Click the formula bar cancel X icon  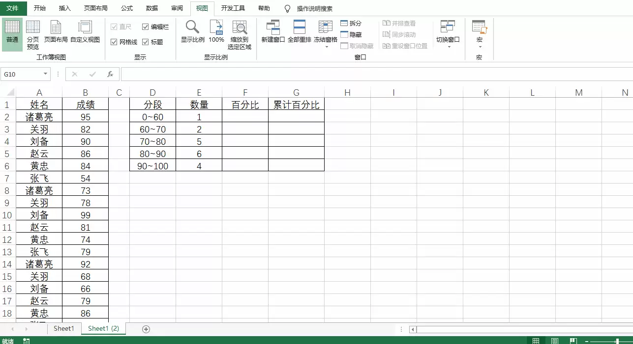(75, 74)
